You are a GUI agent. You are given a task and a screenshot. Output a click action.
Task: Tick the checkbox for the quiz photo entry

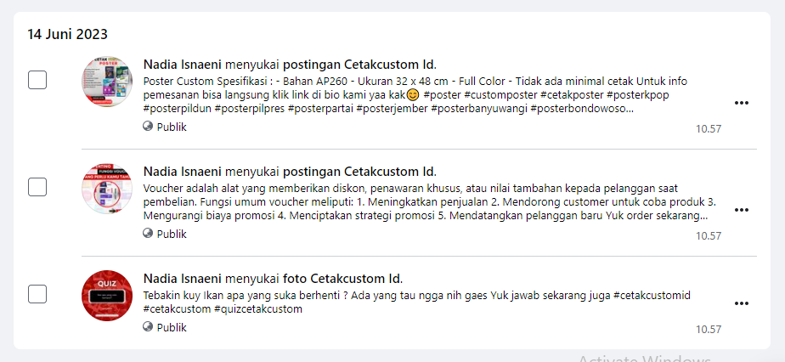pos(37,294)
